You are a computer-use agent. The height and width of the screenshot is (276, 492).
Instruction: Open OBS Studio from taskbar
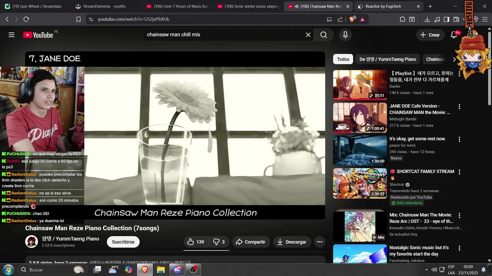pyautogui.click(x=193, y=269)
